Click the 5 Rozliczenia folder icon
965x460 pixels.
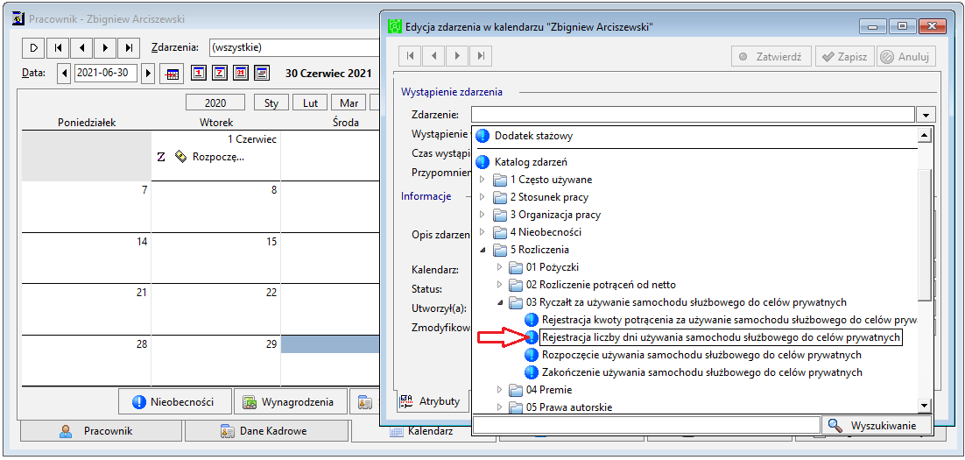(499, 250)
